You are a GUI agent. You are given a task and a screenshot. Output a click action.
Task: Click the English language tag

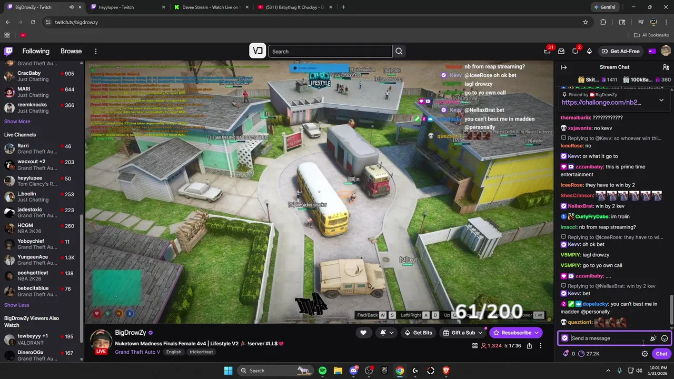(174, 352)
